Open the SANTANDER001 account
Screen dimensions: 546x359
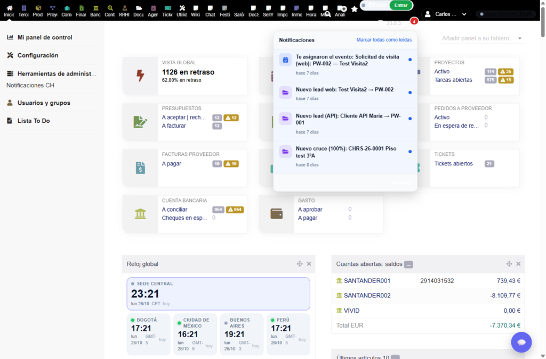(x=367, y=280)
